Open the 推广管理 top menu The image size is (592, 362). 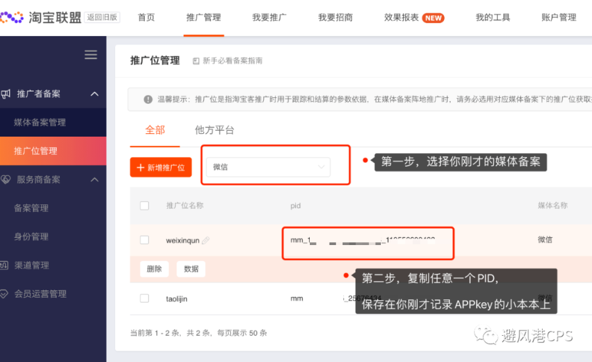203,17
